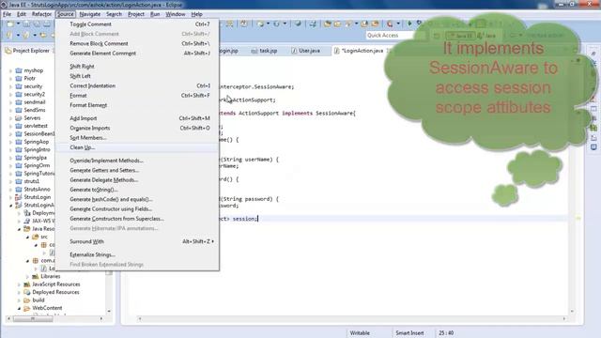
Task: Open the Search toolbar dropdown arrow
Action: tap(356, 23)
